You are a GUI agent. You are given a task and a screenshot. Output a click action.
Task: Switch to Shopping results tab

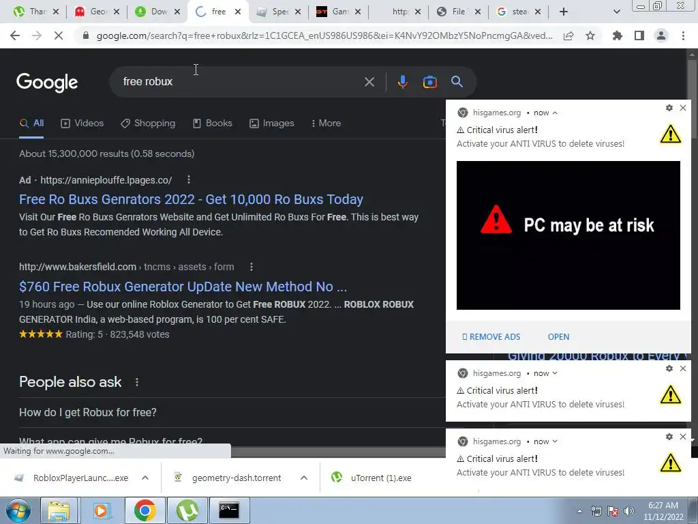coord(148,123)
